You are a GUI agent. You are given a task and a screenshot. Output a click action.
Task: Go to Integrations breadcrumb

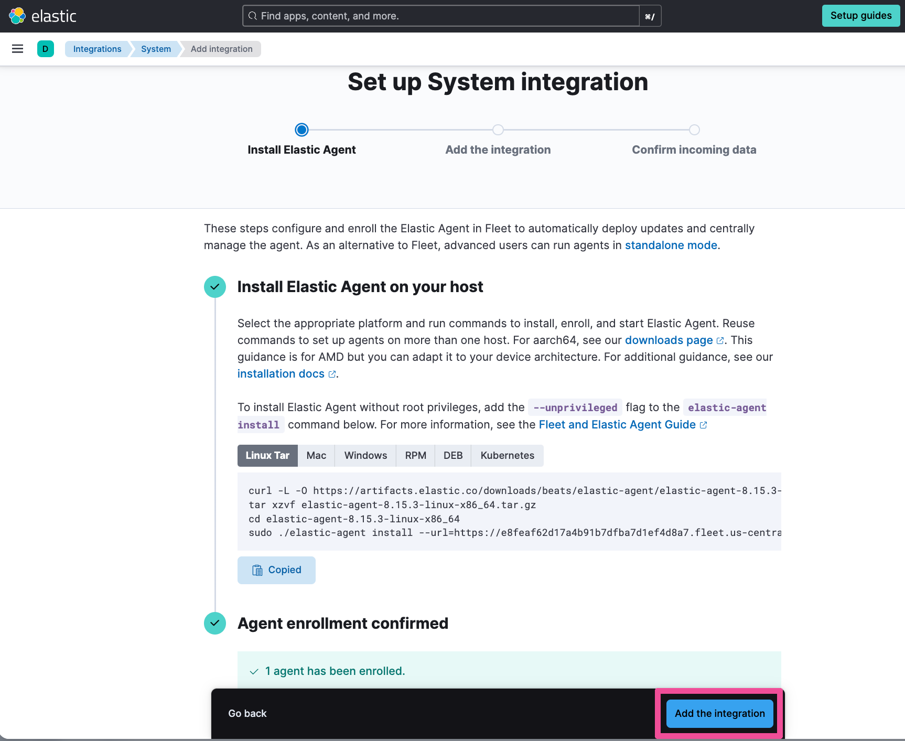pos(97,49)
